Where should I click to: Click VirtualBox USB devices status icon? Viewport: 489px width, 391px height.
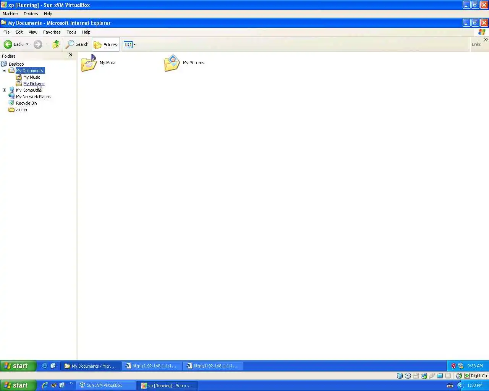[432, 376]
